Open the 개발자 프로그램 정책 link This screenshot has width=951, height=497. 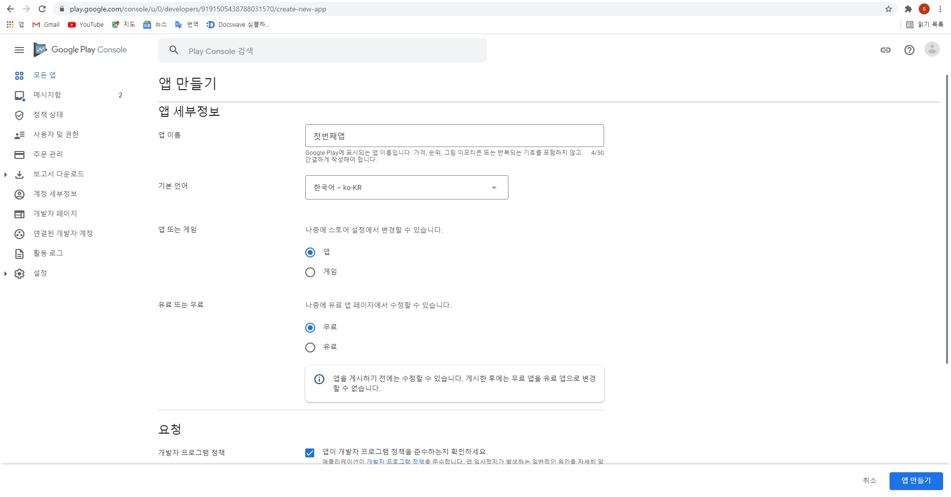tap(395, 461)
